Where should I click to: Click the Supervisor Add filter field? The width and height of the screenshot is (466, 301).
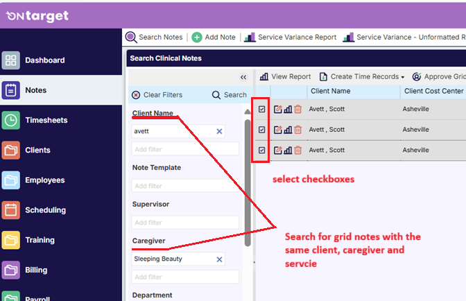click(x=185, y=222)
